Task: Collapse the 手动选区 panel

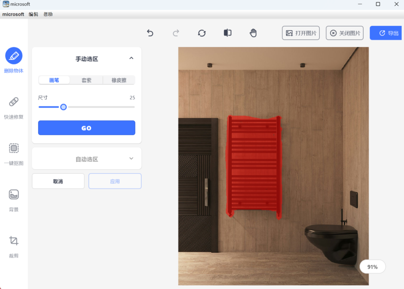Action: pyautogui.click(x=131, y=58)
